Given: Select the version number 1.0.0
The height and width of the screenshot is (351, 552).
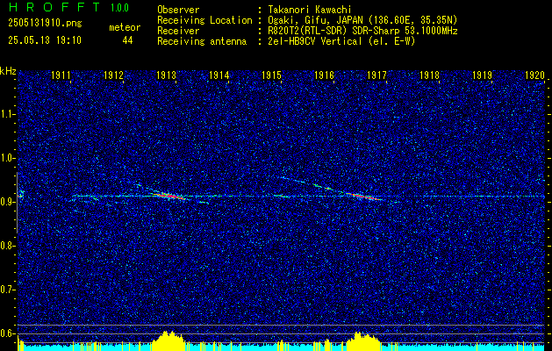Looking at the screenshot, I should point(119,8).
